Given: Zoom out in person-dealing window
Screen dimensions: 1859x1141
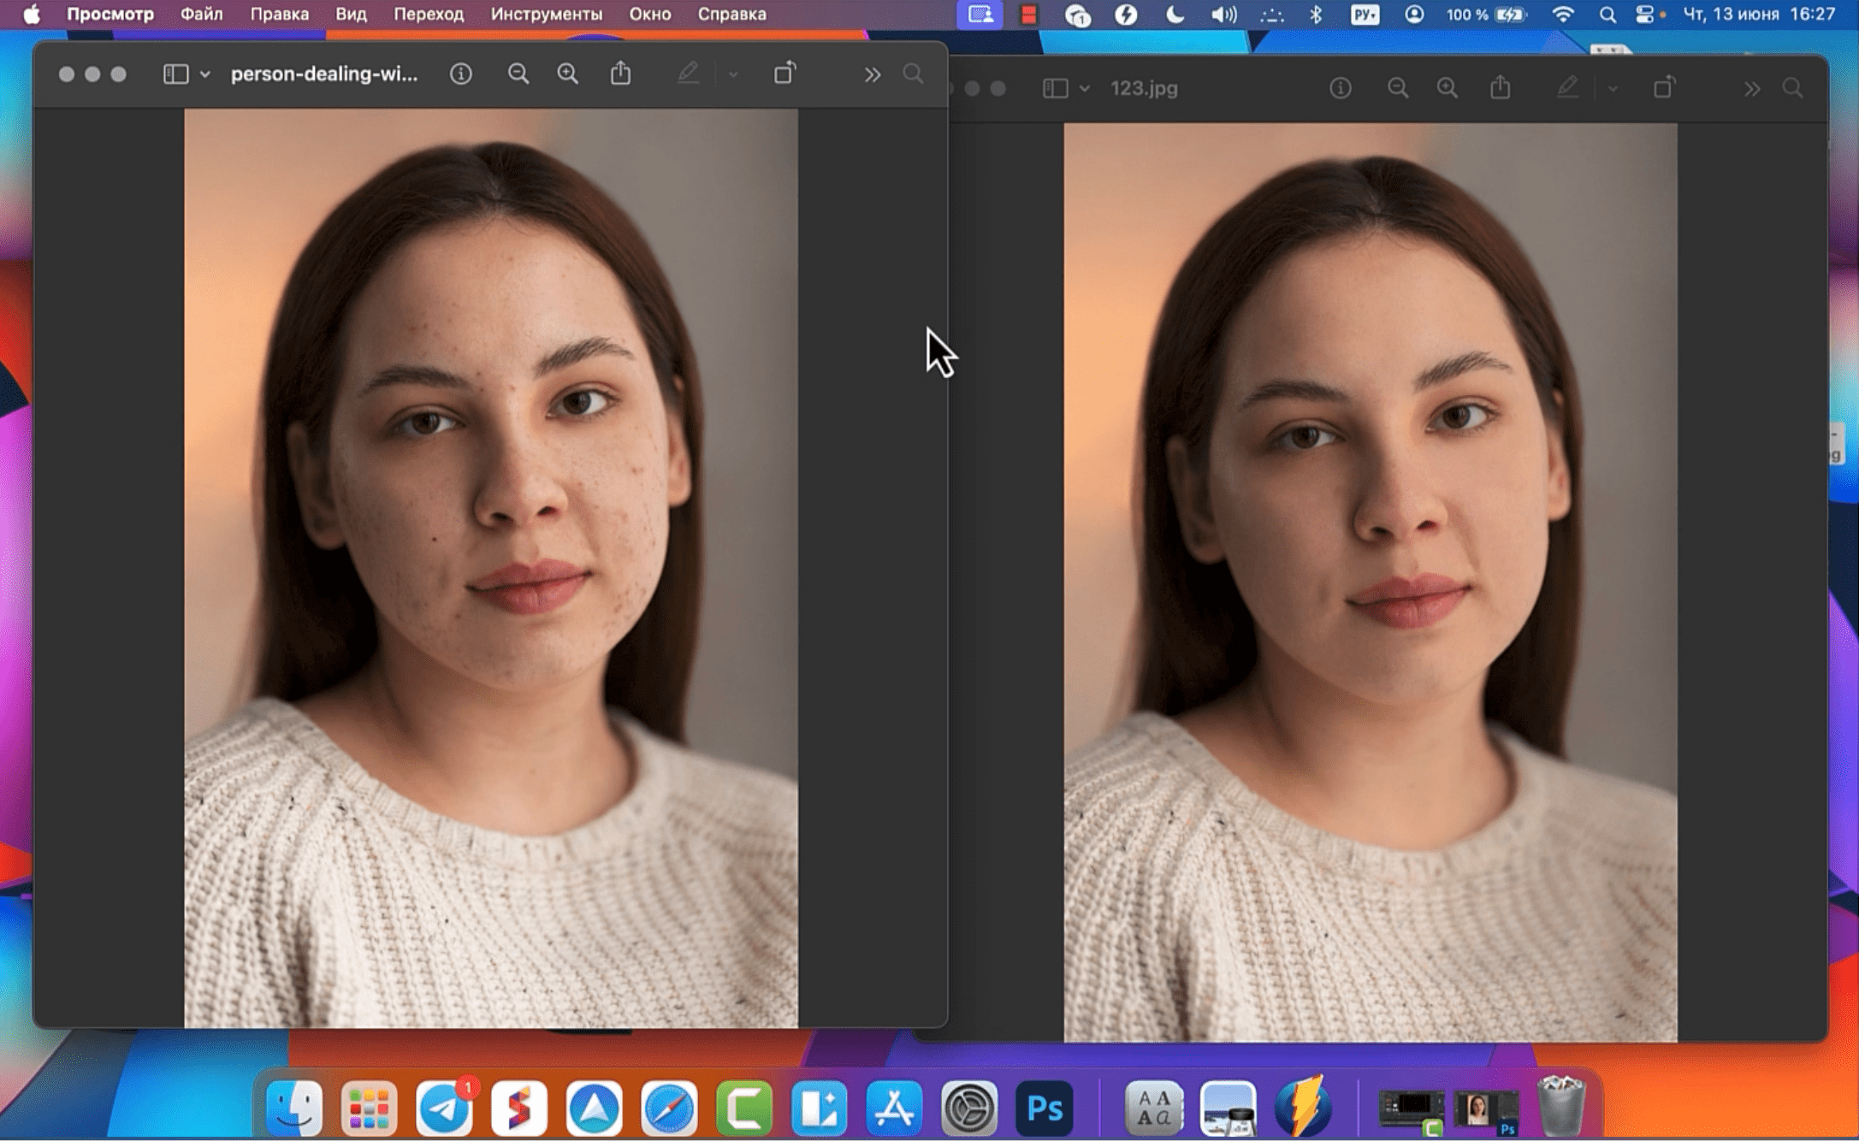Looking at the screenshot, I should click(x=518, y=74).
